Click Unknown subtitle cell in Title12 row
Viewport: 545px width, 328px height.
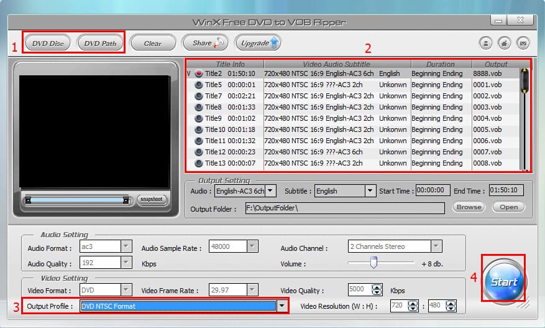pyautogui.click(x=393, y=152)
